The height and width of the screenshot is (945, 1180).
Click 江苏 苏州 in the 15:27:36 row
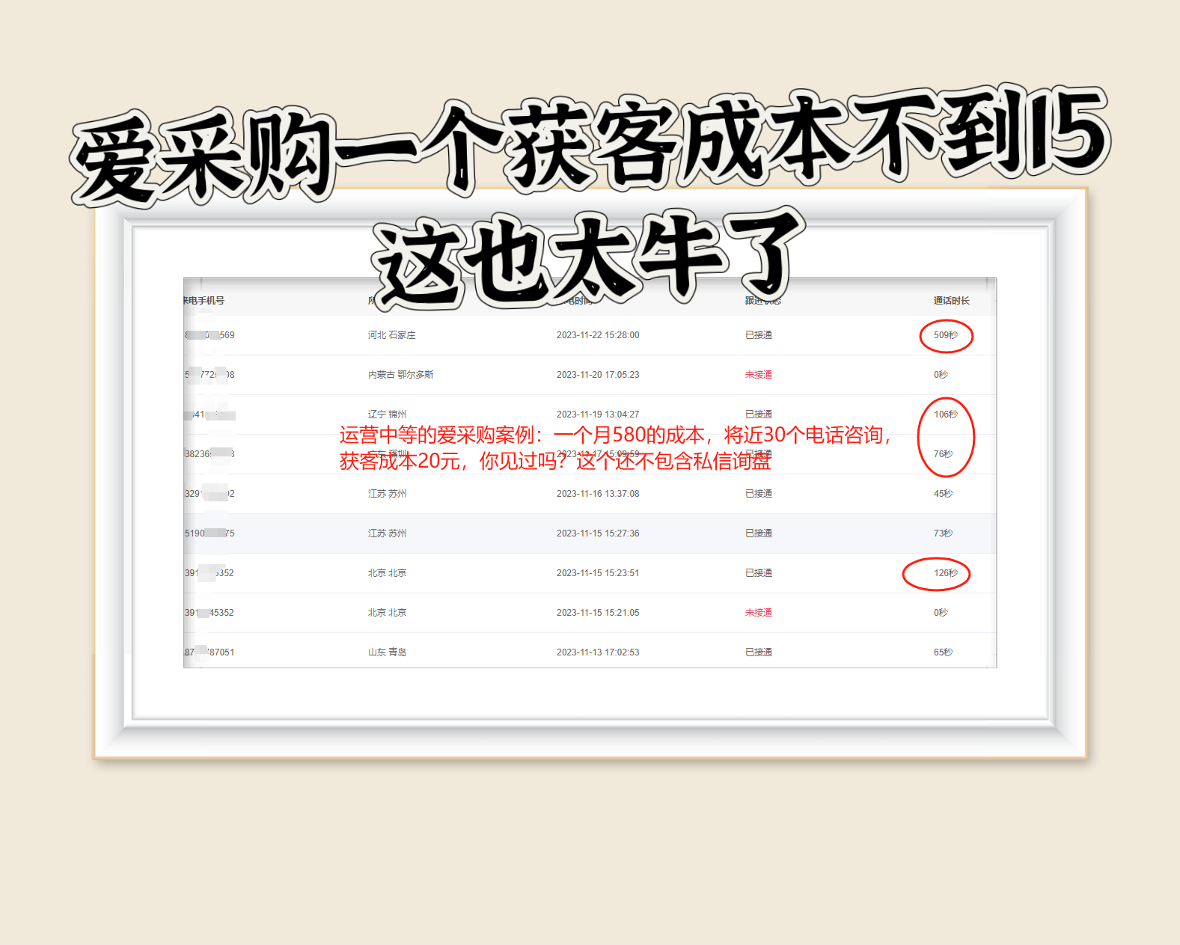387,533
